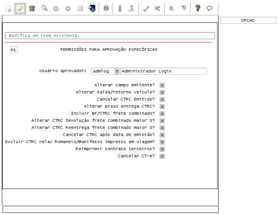Click the up triangle icon

171,8
